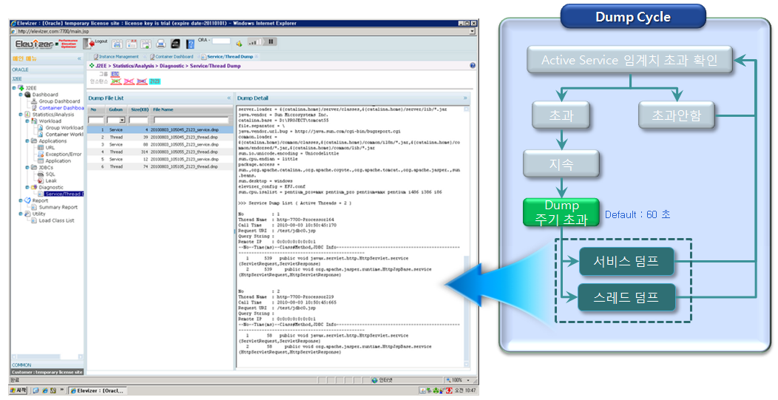The width and height of the screenshot is (778, 400).
Task: Toggle the third crossed-out instance badge
Action: click(142, 81)
